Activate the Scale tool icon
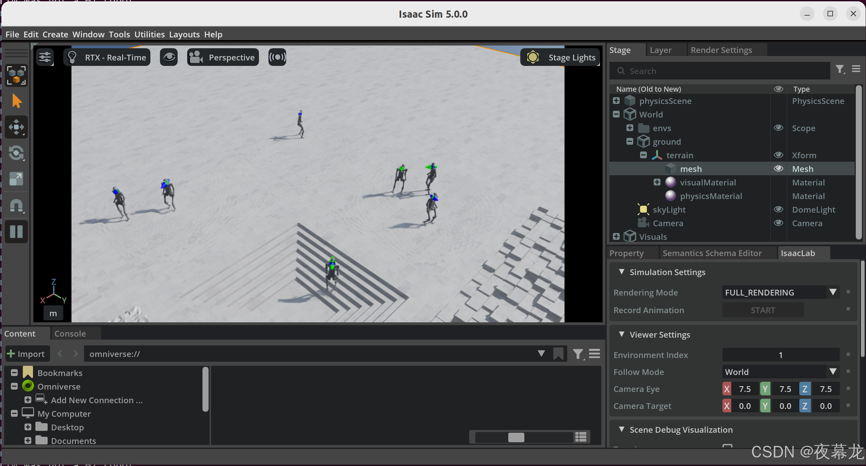Screen dimensions: 866x466 tap(16, 179)
